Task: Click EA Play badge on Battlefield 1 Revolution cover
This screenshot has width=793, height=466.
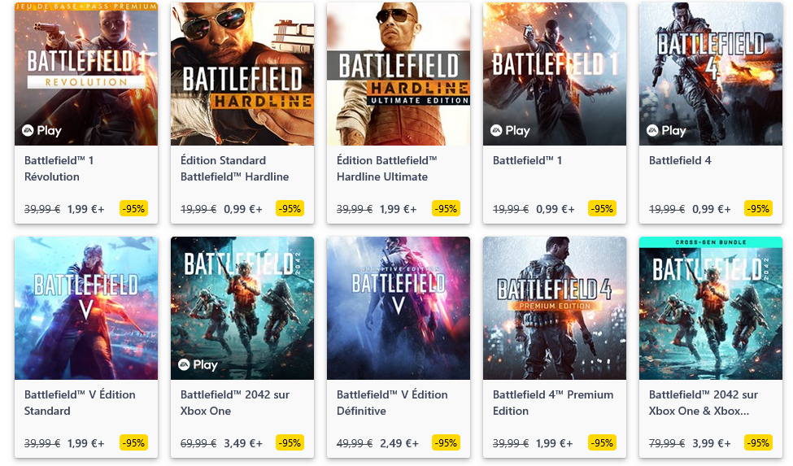Action: pyautogui.click(x=41, y=130)
